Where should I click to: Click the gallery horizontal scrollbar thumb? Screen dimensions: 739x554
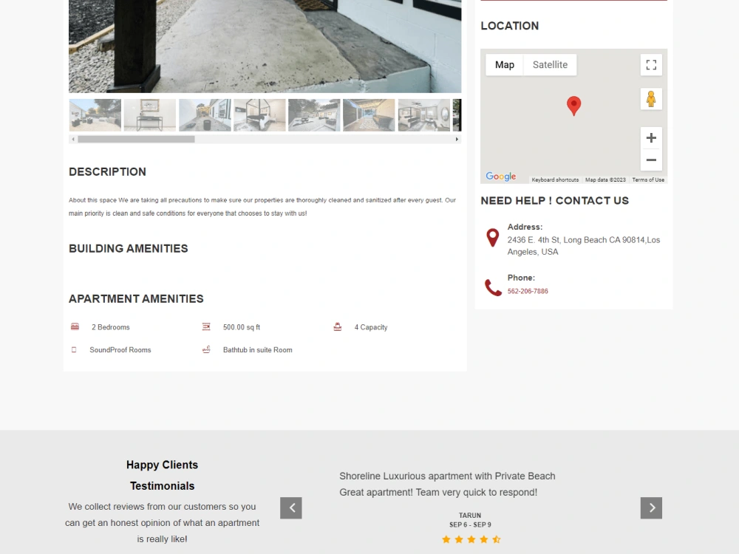coord(136,139)
